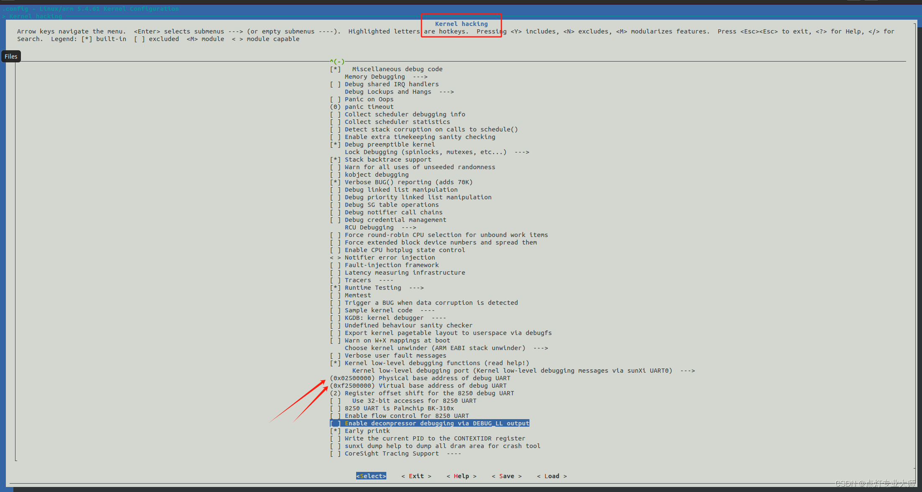
Task: Select highlighted decompressor debugging DEBUG_LL entry
Action: 429,424
